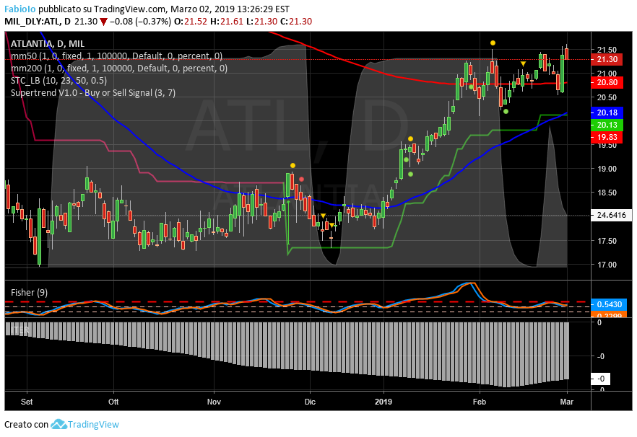The height and width of the screenshot is (437, 637).
Task: Click the 18.50 price axis tick
Action: coord(607,193)
